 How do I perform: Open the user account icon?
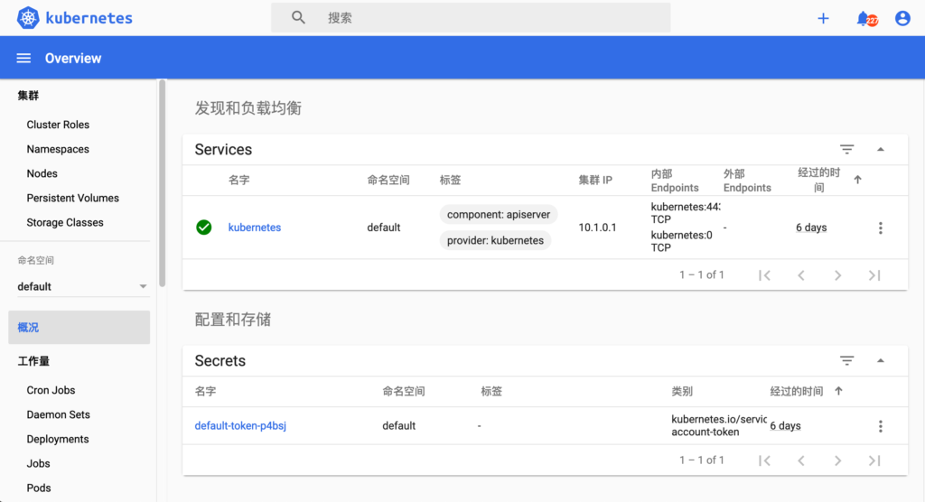click(902, 18)
